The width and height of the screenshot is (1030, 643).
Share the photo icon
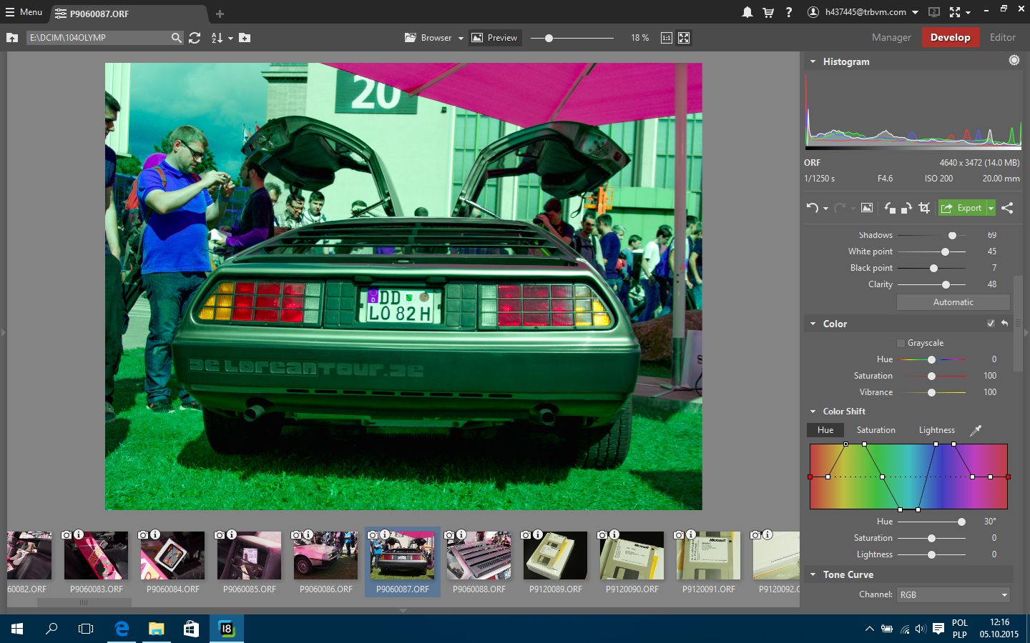1007,208
